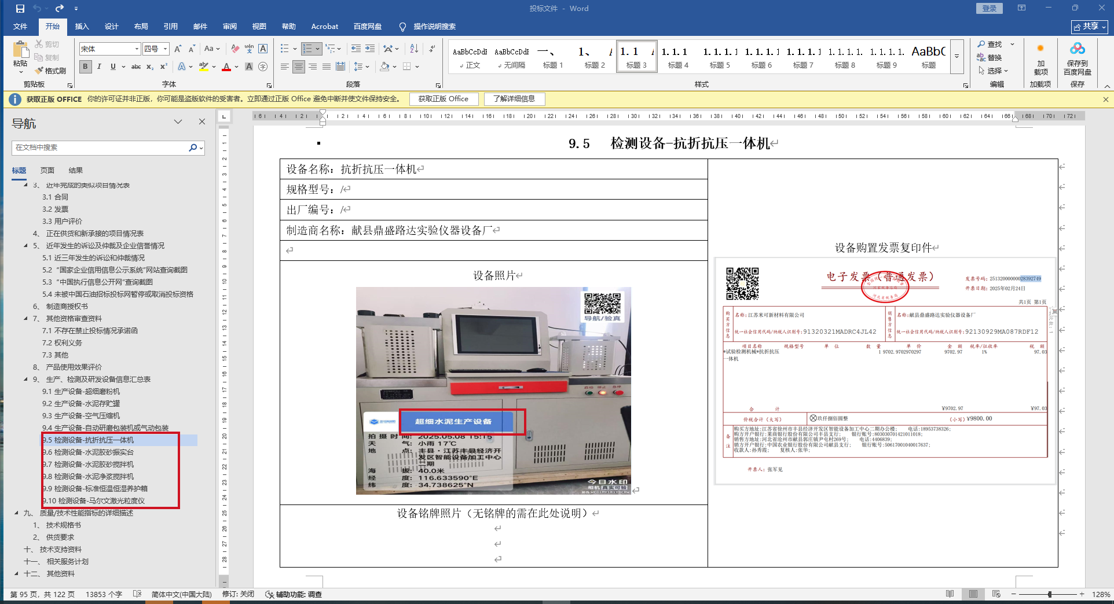Image resolution: width=1114 pixels, height=604 pixels.
Task: Shrink font size with the smaller-A icon
Action: coord(192,49)
